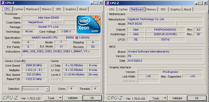Click the Revision E0 value
The width and height of the screenshot is (209, 102).
click(x=93, y=47)
